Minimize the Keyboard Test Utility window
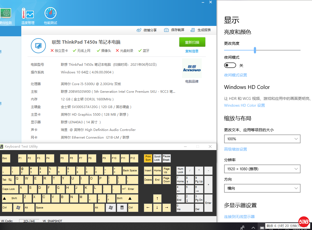The width and height of the screenshot is (312, 230). 185,147
